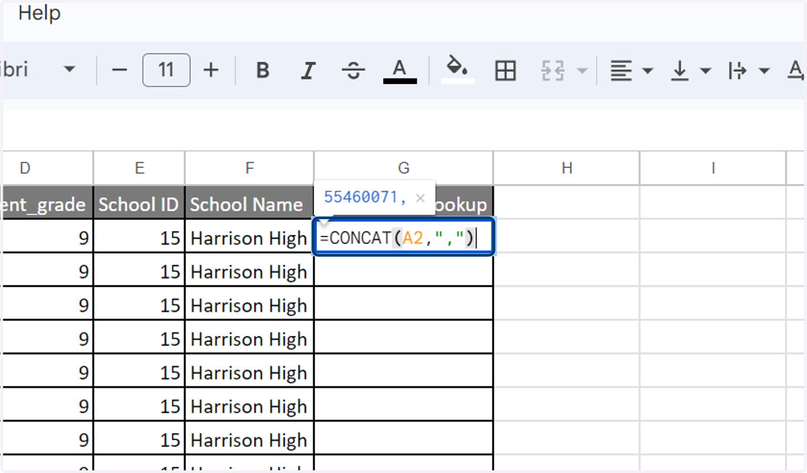Image resolution: width=807 pixels, height=473 pixels.
Task: Click the first 15 value in School ID
Action: (x=139, y=237)
